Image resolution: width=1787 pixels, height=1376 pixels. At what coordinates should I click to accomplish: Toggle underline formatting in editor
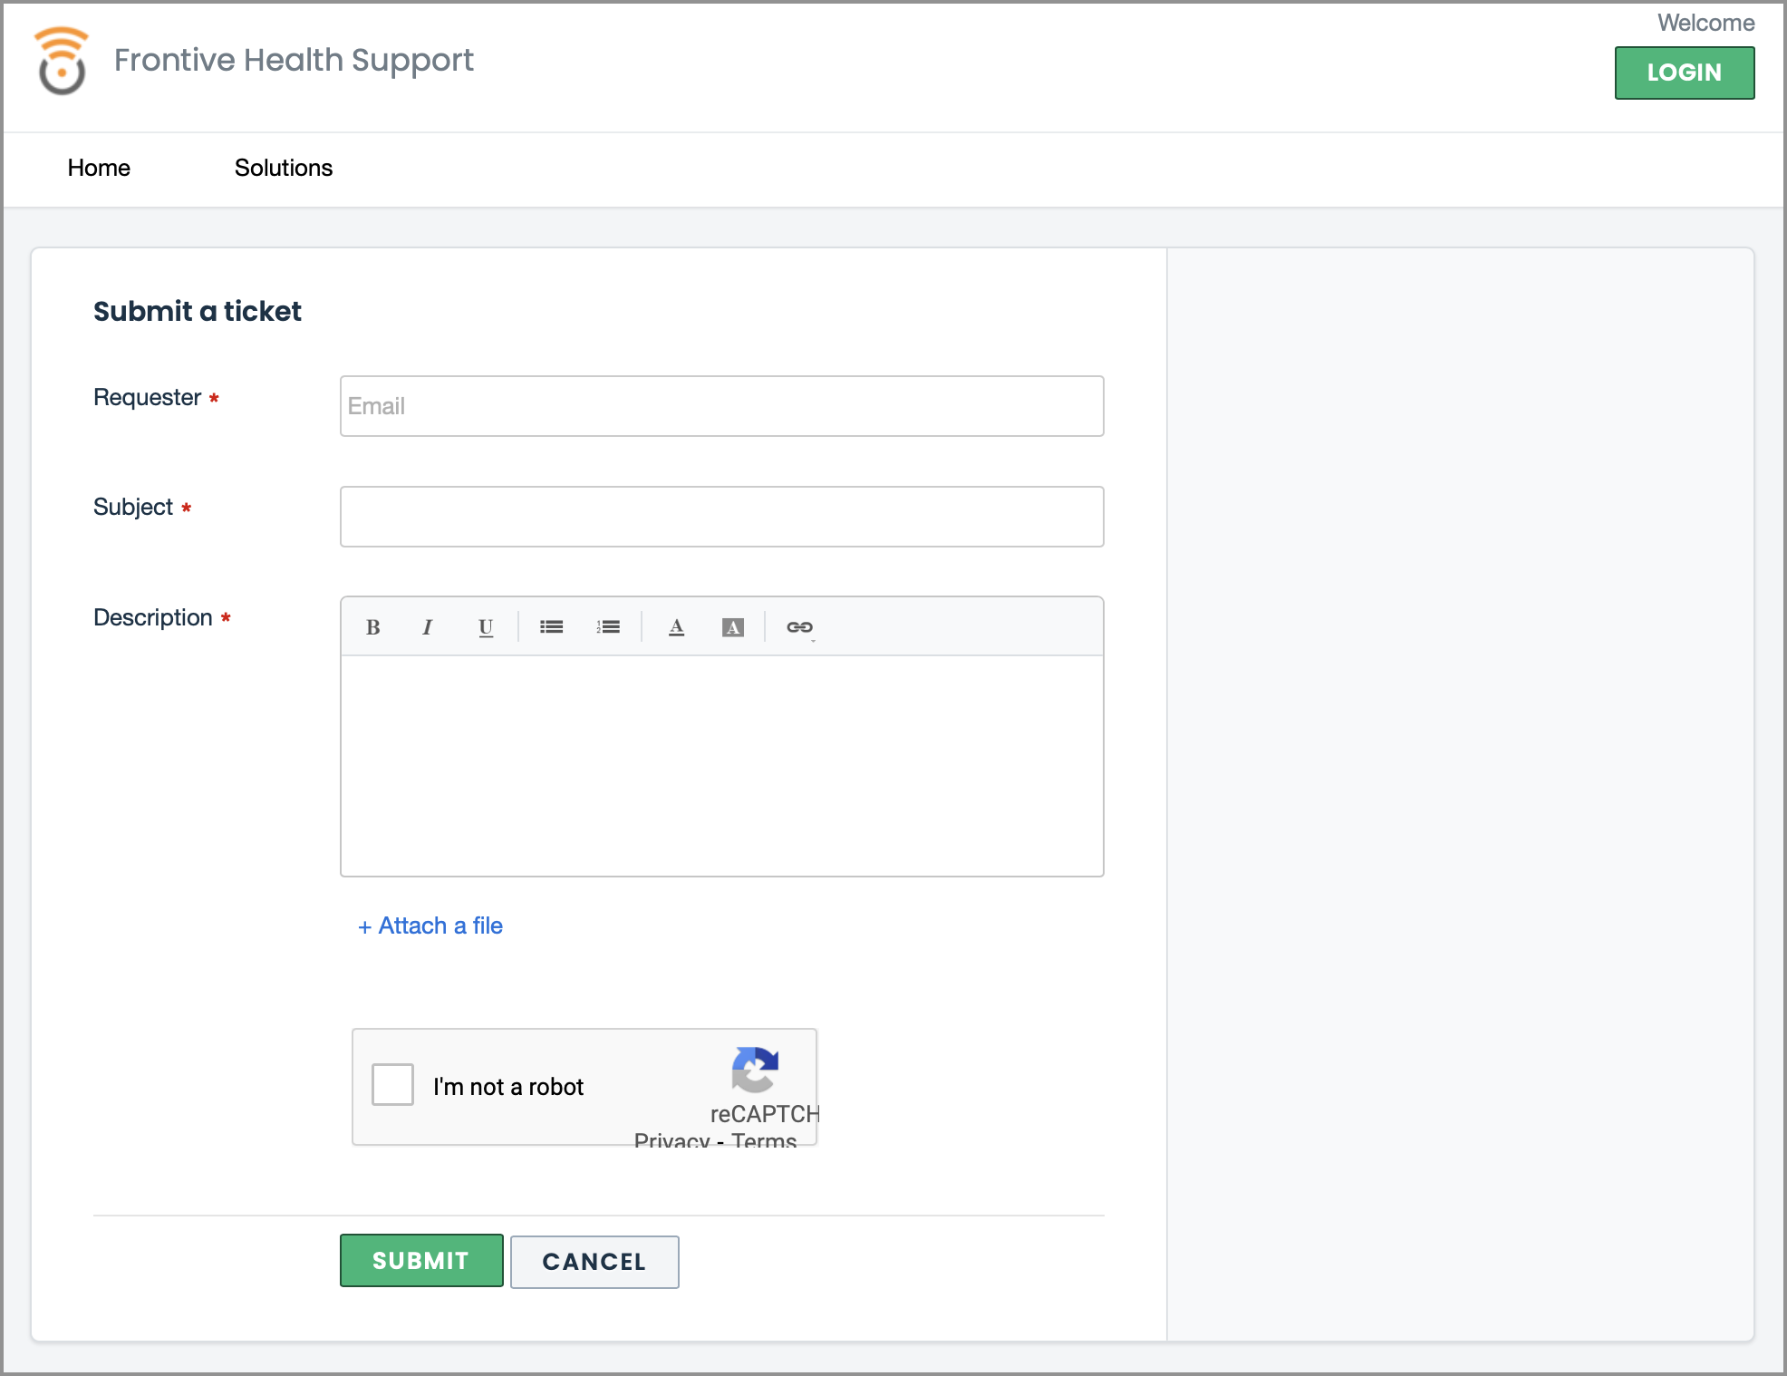[x=486, y=627]
